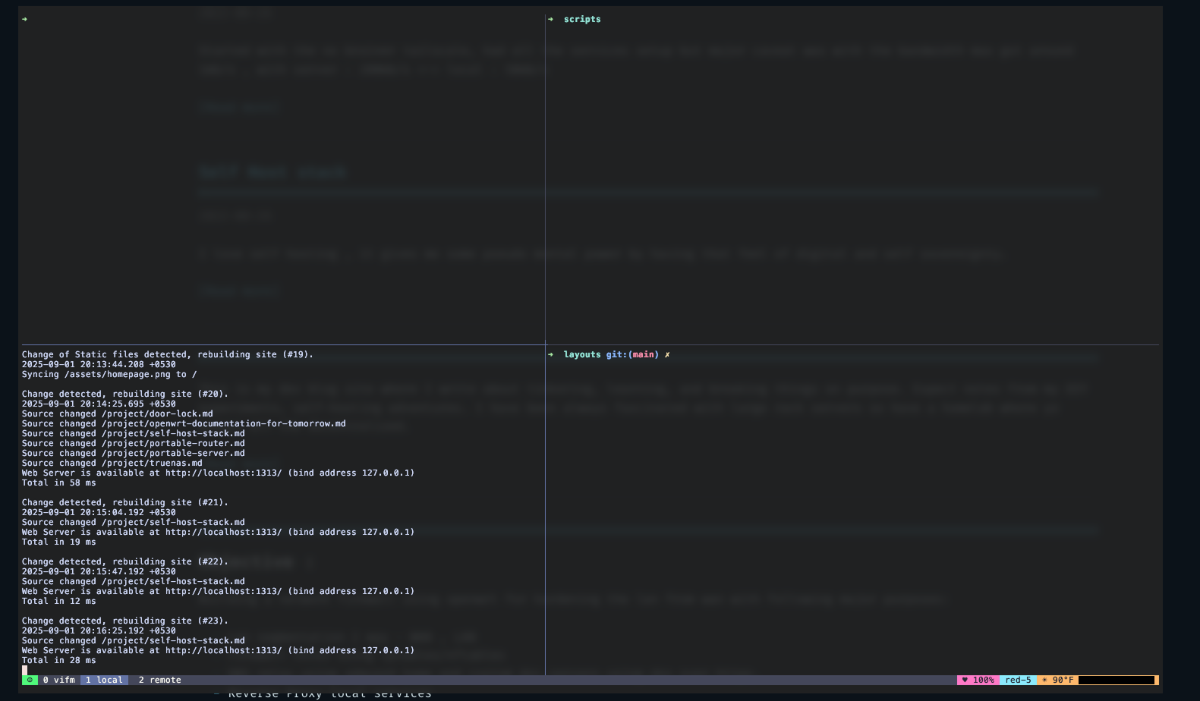Screen dimensions: 1200x701
Task: Click the horizontal divider above the server log
Action: [x=281, y=344]
